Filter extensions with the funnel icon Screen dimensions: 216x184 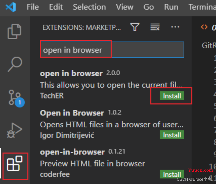[x=135, y=27]
